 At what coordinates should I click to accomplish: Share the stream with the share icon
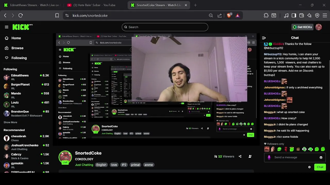tap(240, 156)
